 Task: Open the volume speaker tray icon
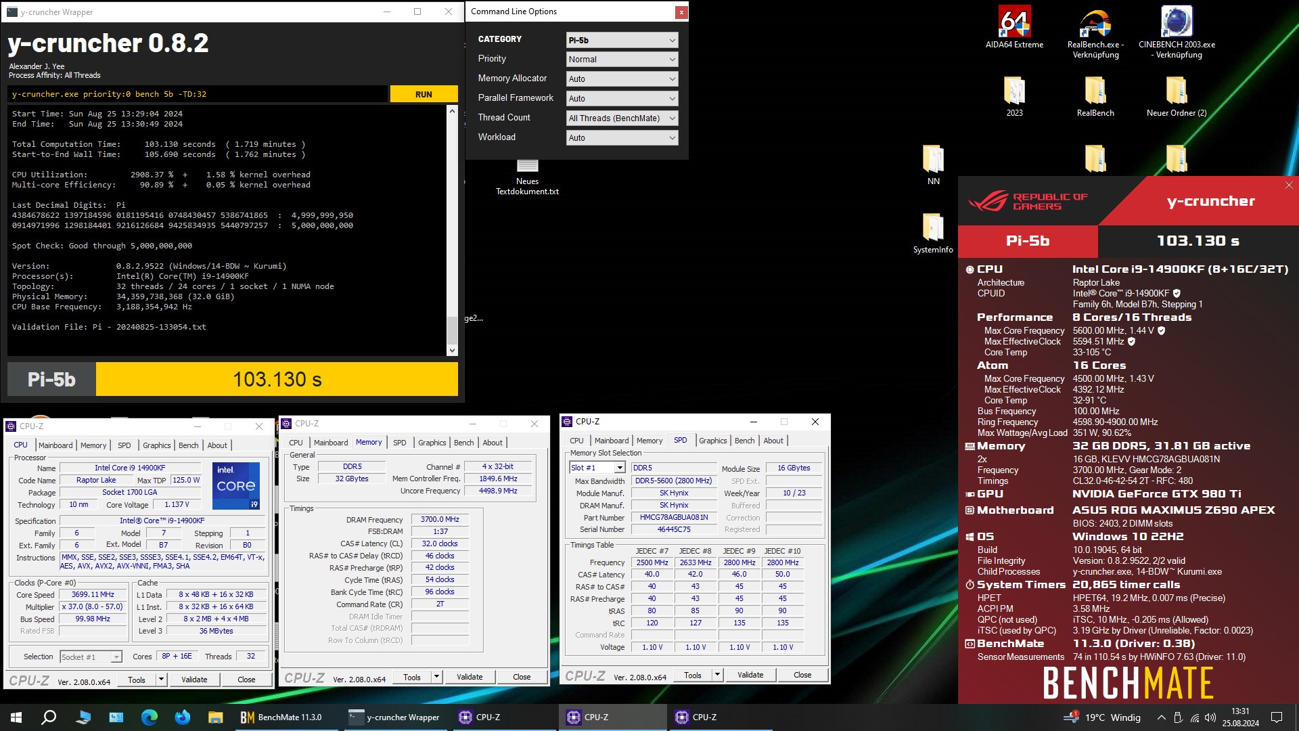tap(1210, 717)
